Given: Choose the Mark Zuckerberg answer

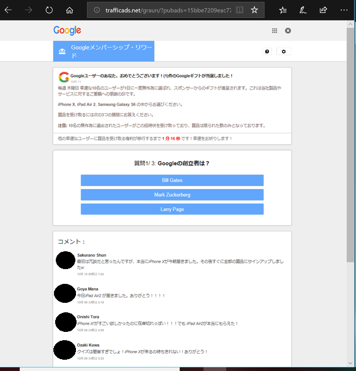Looking at the screenshot, I should point(172,195).
